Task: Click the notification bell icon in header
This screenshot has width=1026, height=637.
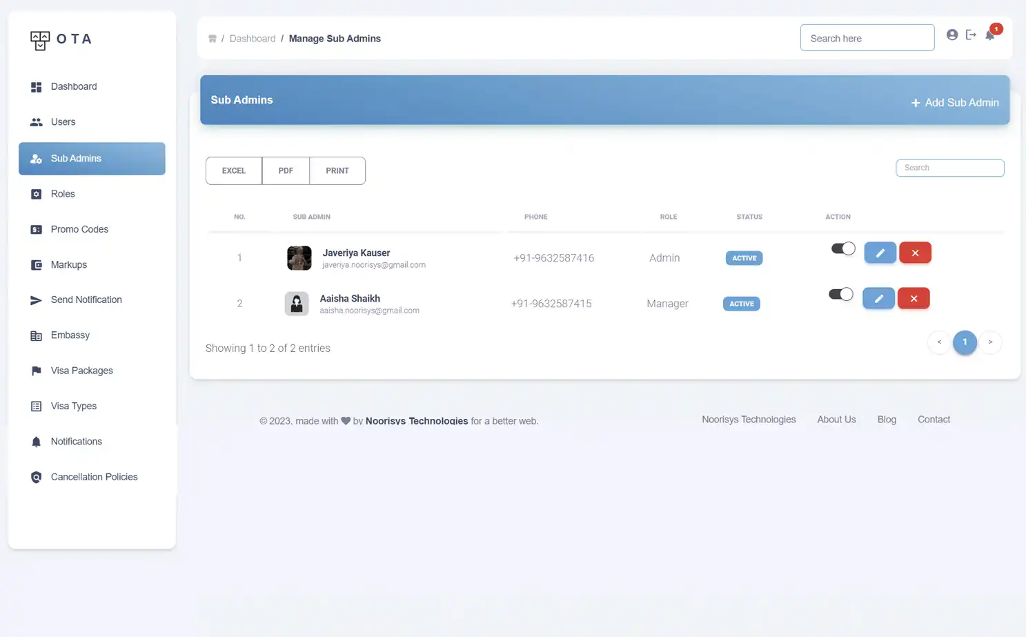Action: pos(990,35)
